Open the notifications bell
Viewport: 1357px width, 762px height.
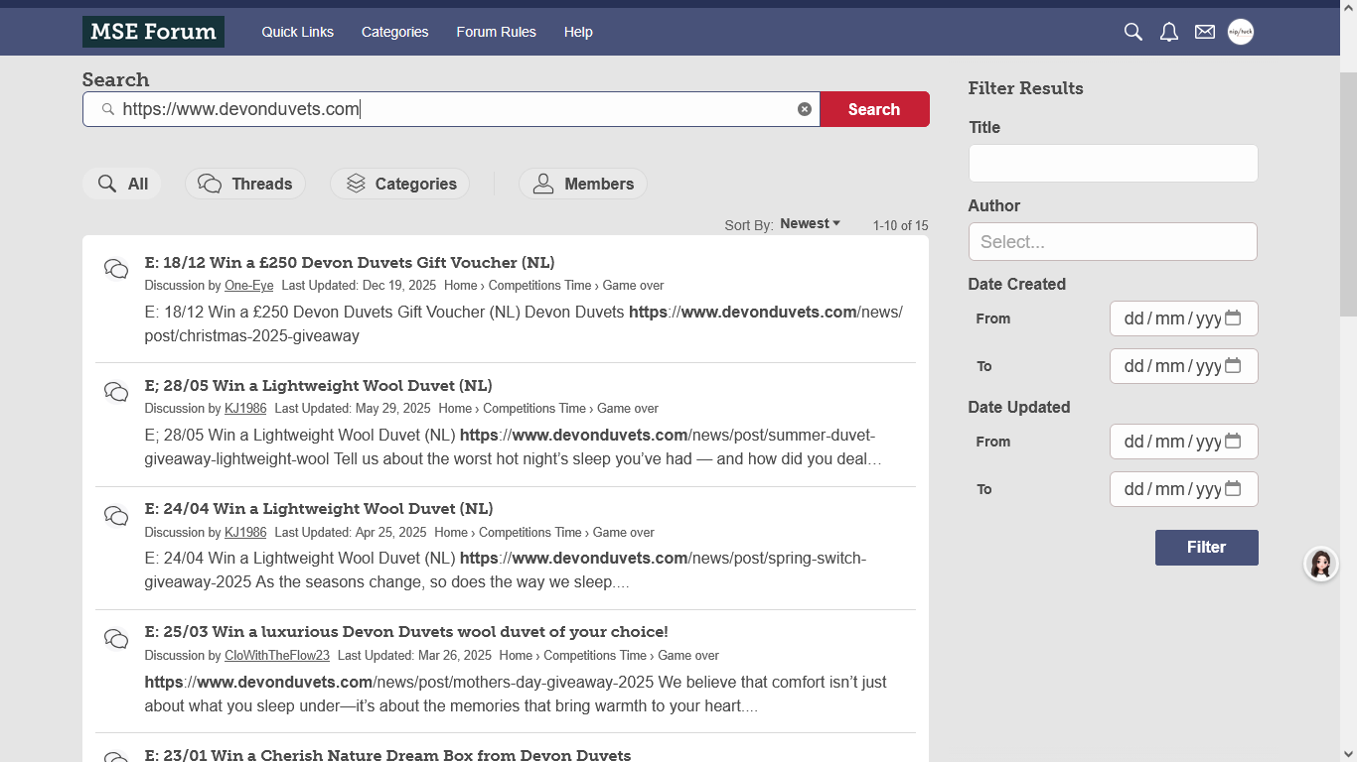tap(1169, 32)
